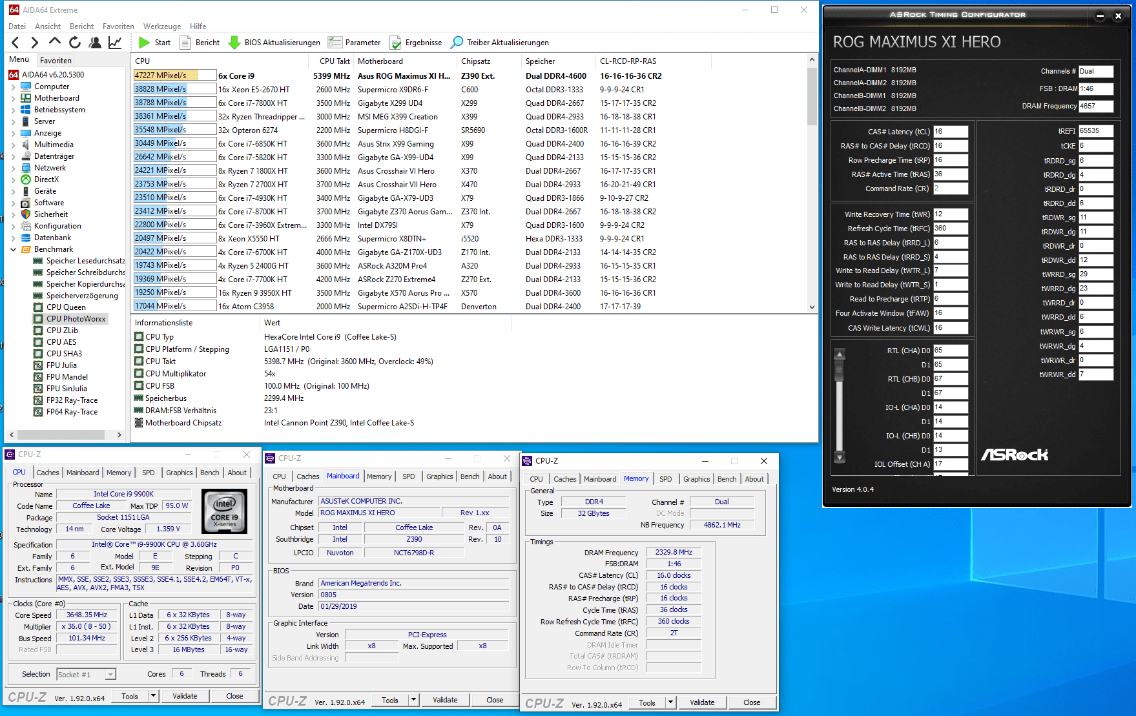Collapse the Benchmark tree node

[13, 249]
